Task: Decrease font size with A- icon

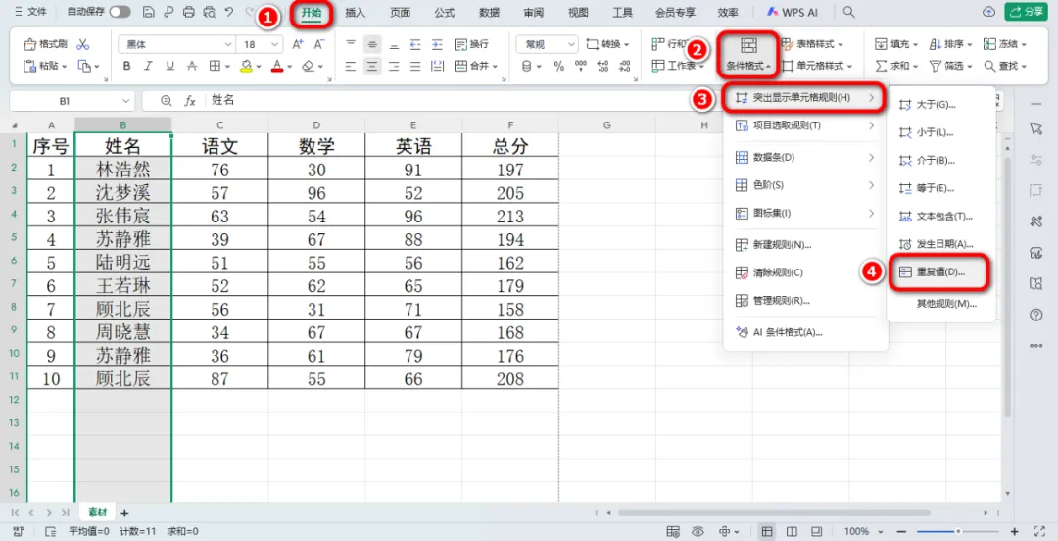Action: [x=319, y=44]
